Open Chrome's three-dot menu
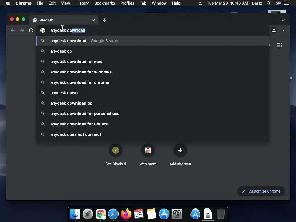This screenshot has width=296, height=222. tap(283, 30)
